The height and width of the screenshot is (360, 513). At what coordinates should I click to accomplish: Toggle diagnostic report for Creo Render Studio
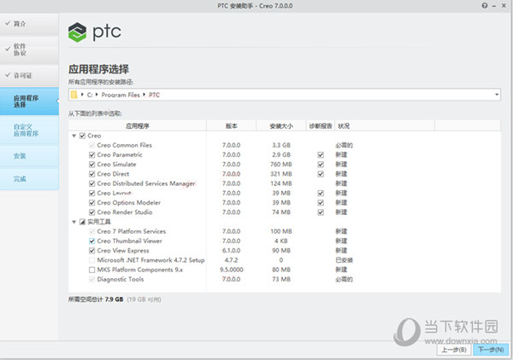pyautogui.click(x=321, y=212)
